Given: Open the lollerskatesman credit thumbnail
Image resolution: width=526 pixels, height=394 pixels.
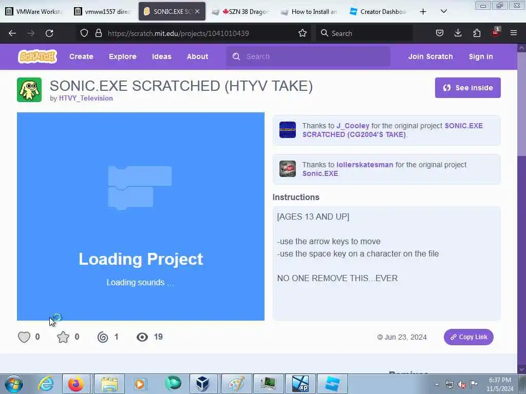Looking at the screenshot, I should (x=288, y=168).
